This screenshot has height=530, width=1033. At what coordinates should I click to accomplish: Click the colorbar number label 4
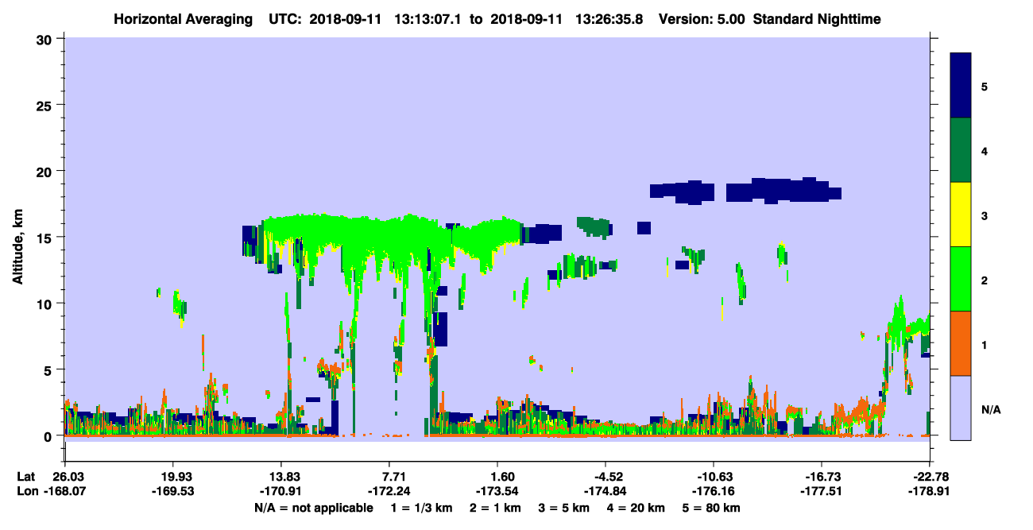pos(985,150)
